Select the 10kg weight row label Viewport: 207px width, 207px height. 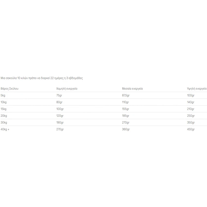click(4, 102)
